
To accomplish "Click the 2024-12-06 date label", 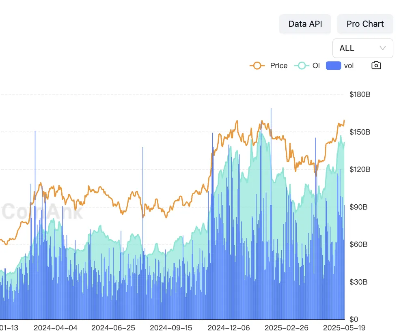I will coord(229,328).
